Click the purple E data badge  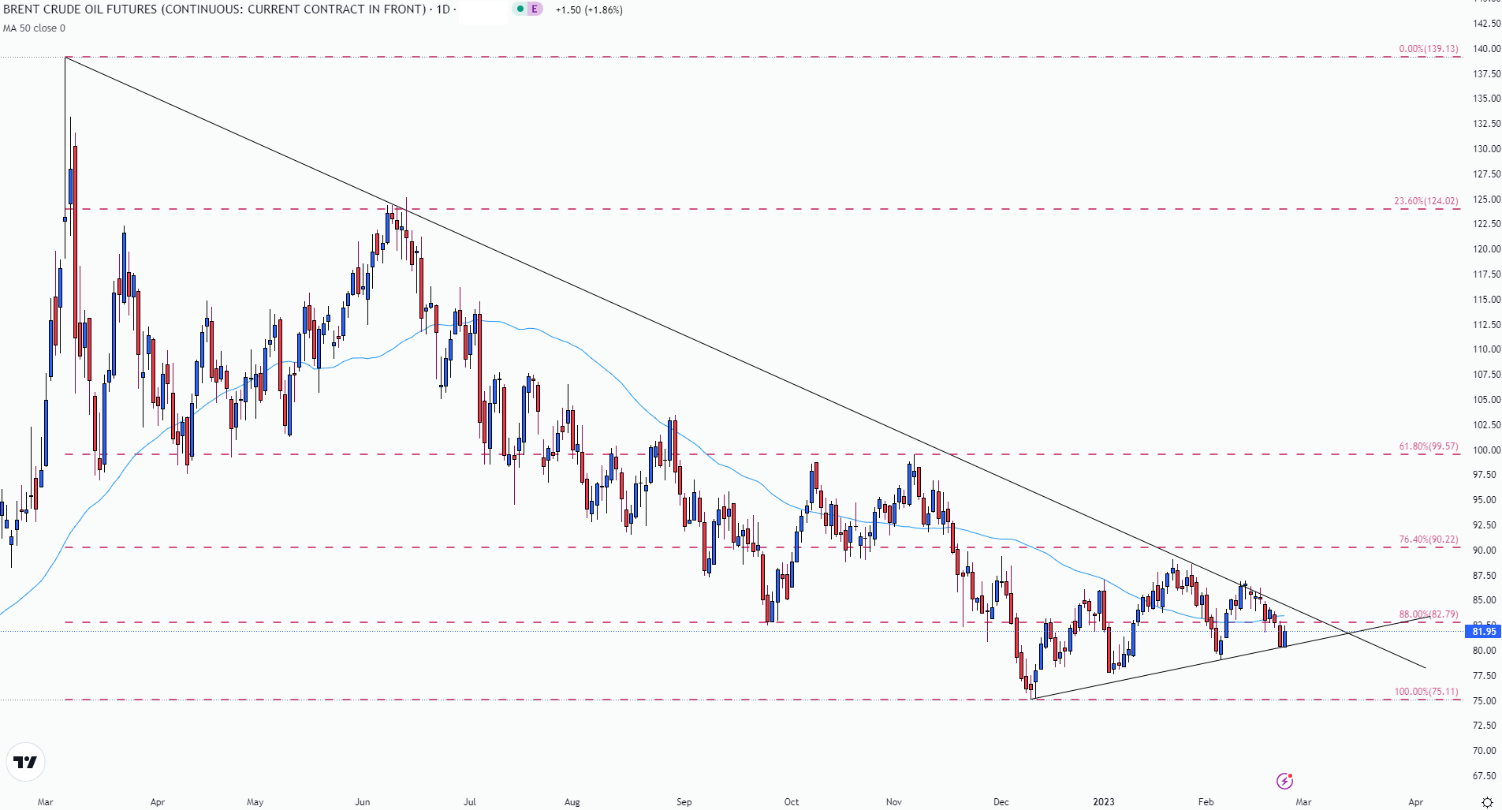(535, 9)
